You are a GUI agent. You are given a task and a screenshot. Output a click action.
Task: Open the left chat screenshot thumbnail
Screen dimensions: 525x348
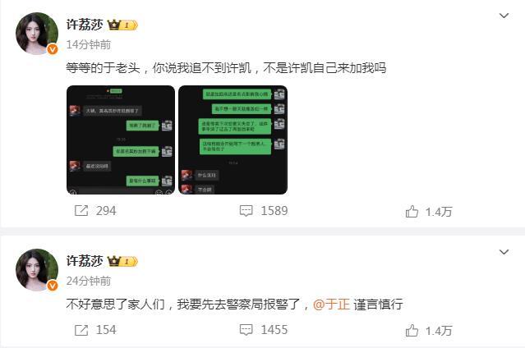click(x=121, y=140)
